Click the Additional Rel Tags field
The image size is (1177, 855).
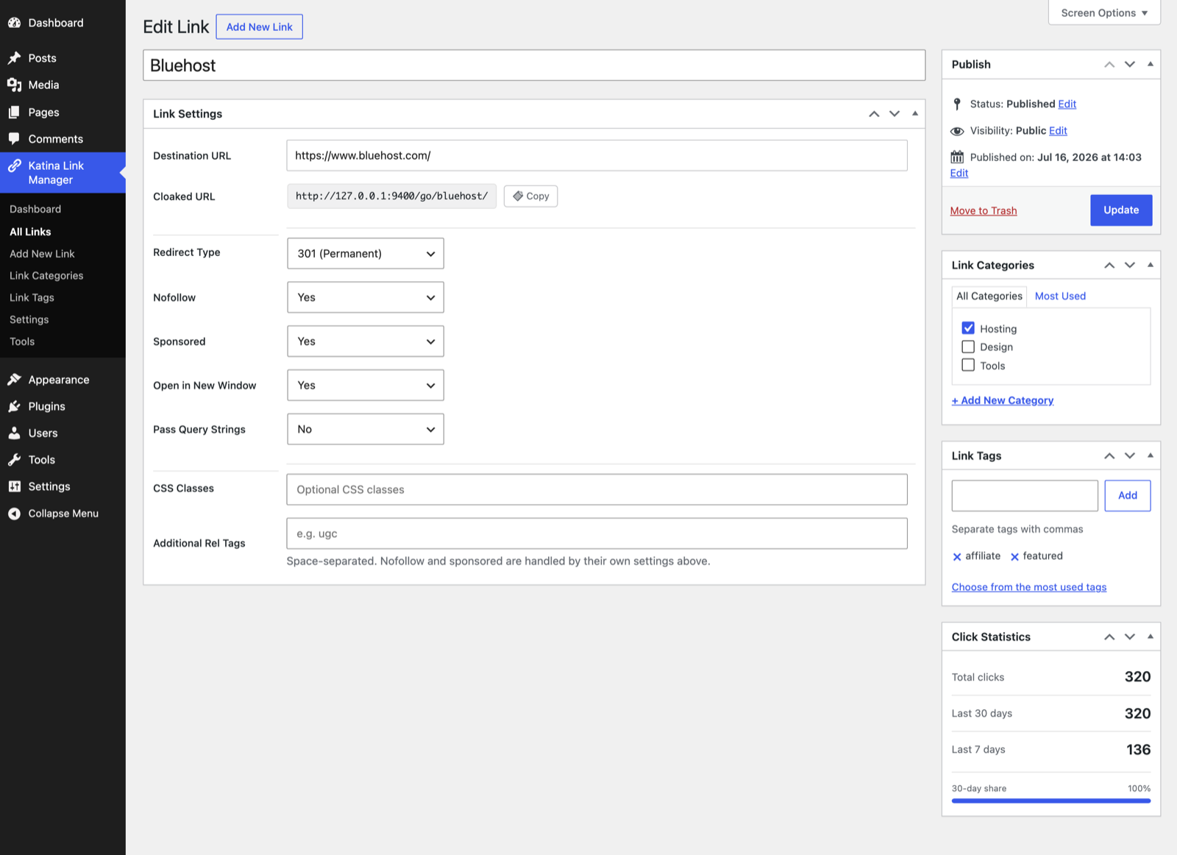[597, 534]
